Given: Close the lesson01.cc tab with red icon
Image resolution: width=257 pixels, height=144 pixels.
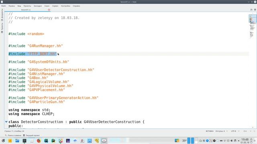Looking at the screenshot, I should point(49,10).
